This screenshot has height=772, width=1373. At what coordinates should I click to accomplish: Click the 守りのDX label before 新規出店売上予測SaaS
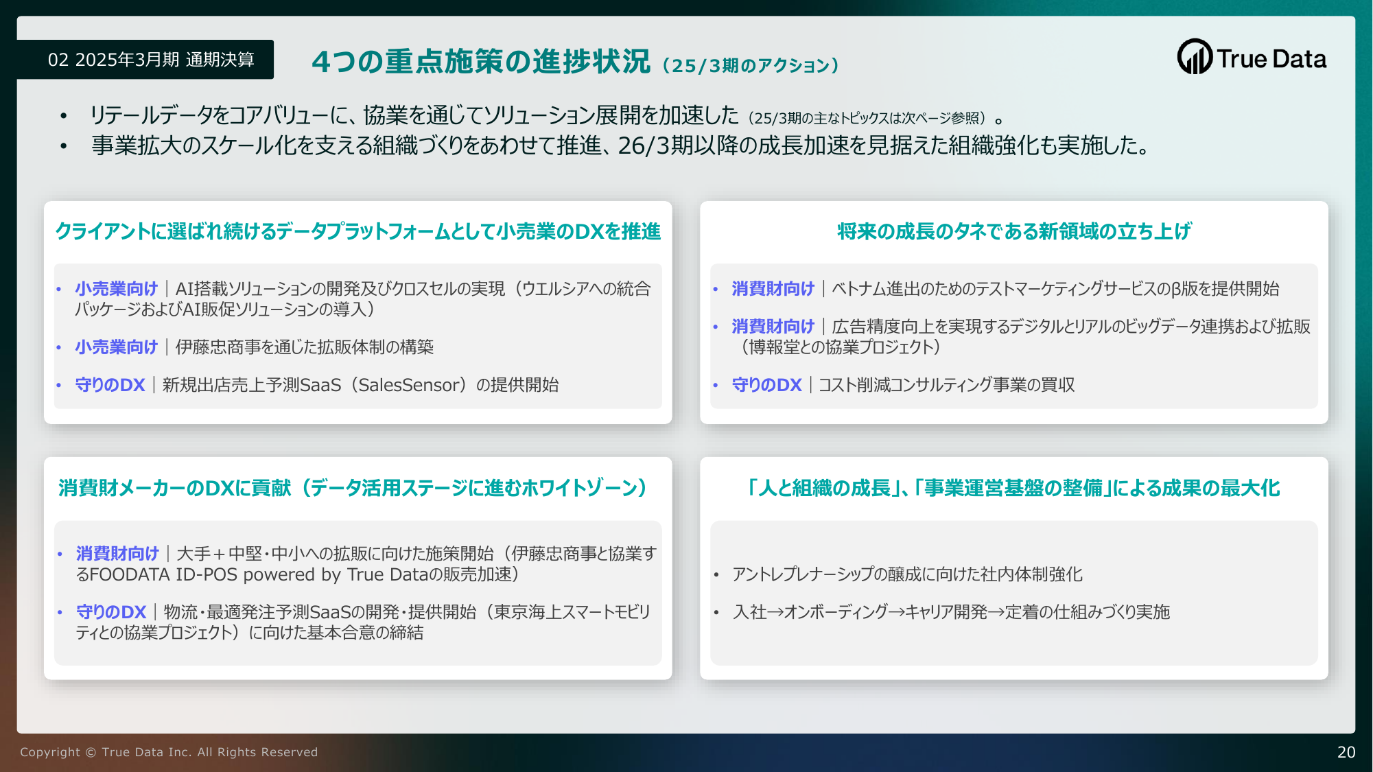[110, 385]
